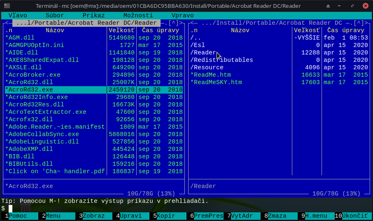Click right panel history forward arrow >

pos(366,23)
